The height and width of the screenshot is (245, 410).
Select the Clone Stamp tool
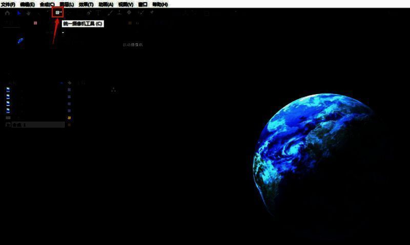(x=119, y=13)
